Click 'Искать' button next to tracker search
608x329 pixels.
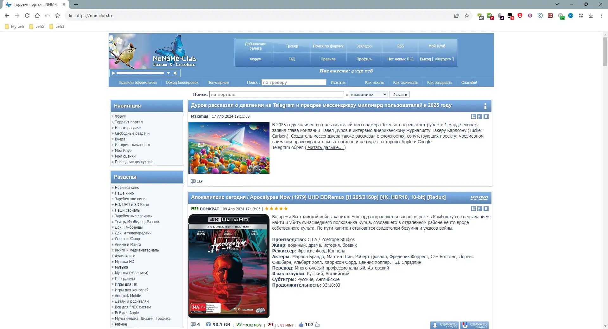pos(338,83)
